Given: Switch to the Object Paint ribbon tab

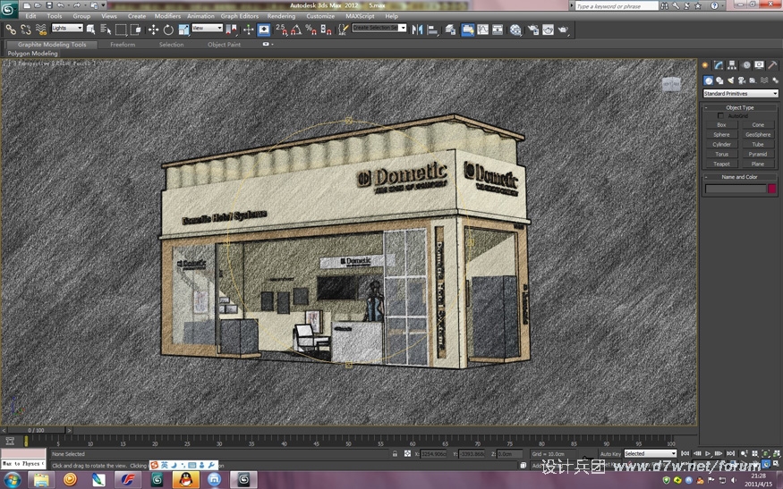Looking at the screenshot, I should point(224,45).
